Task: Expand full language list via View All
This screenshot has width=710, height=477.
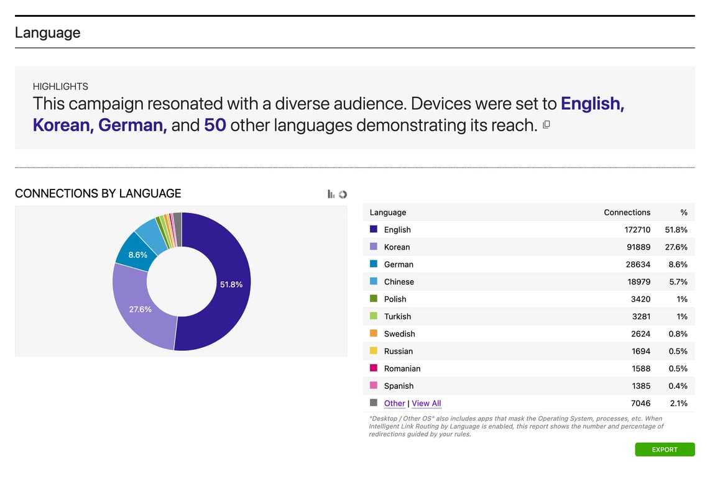Action: (x=426, y=403)
